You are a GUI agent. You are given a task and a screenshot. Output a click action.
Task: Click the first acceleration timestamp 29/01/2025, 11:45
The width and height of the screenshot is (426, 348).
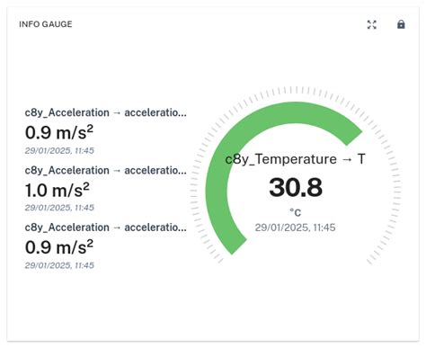[59, 150]
